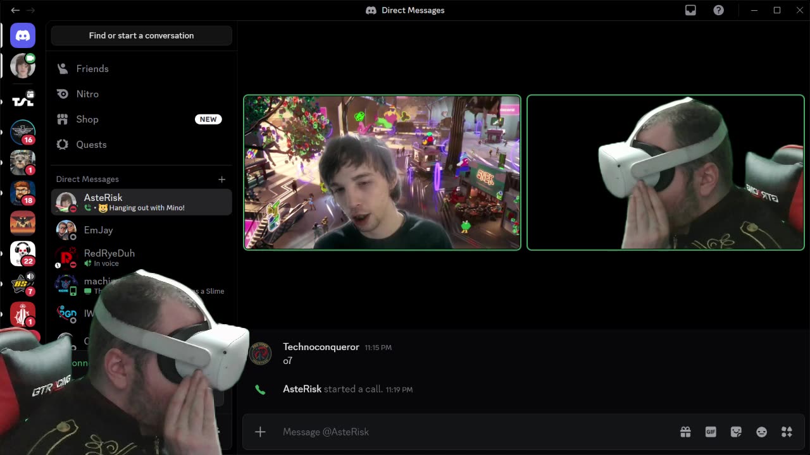This screenshot has height=455, width=810.
Task: Click the phone icon beside call started message
Action: tap(260, 389)
